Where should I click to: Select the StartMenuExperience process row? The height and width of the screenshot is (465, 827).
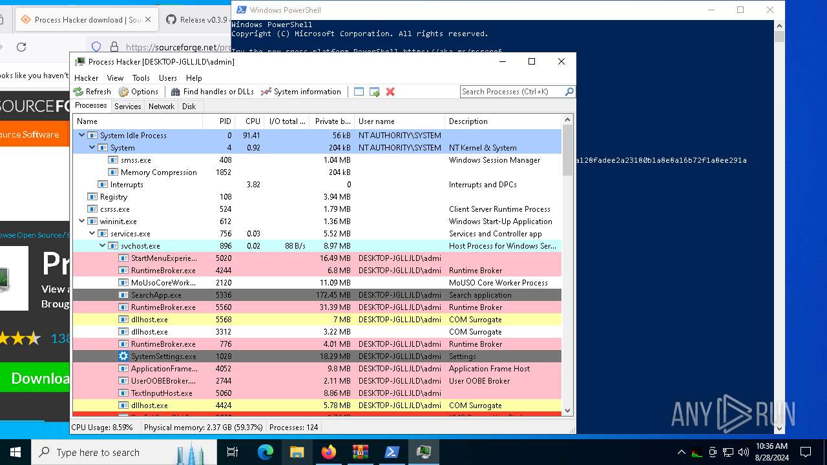coord(317,258)
